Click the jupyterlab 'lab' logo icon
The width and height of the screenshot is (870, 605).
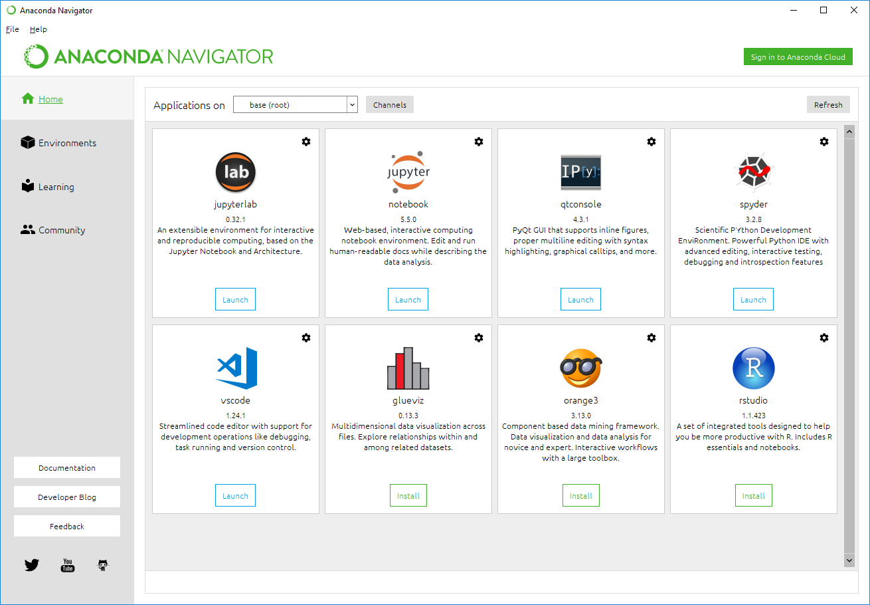click(236, 172)
